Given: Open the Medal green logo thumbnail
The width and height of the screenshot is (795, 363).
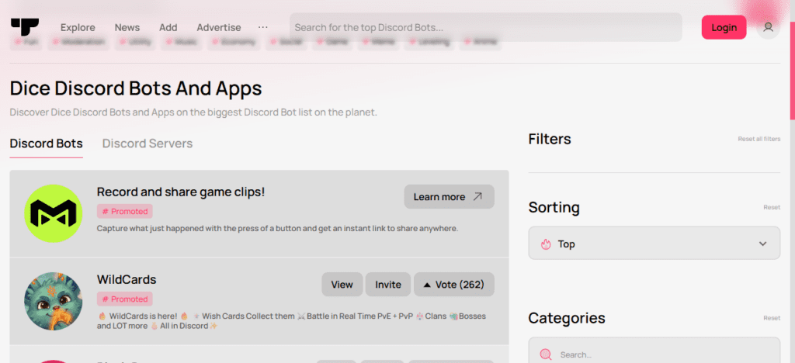Looking at the screenshot, I should click(54, 213).
